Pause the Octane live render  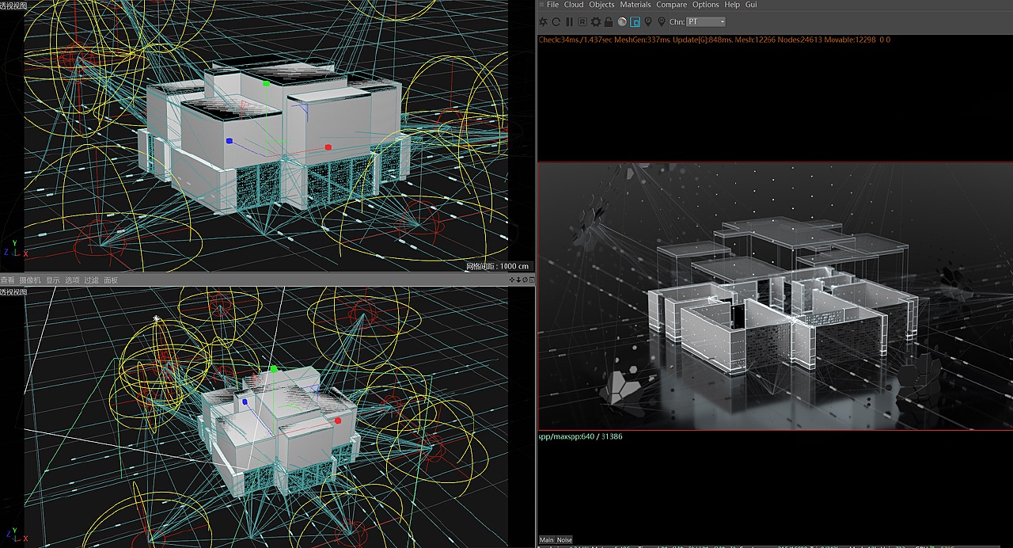coord(569,21)
